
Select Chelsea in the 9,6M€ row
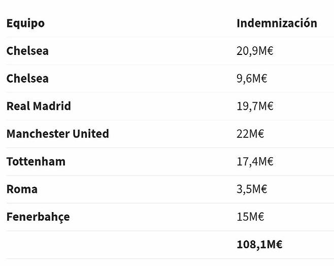click(x=27, y=78)
